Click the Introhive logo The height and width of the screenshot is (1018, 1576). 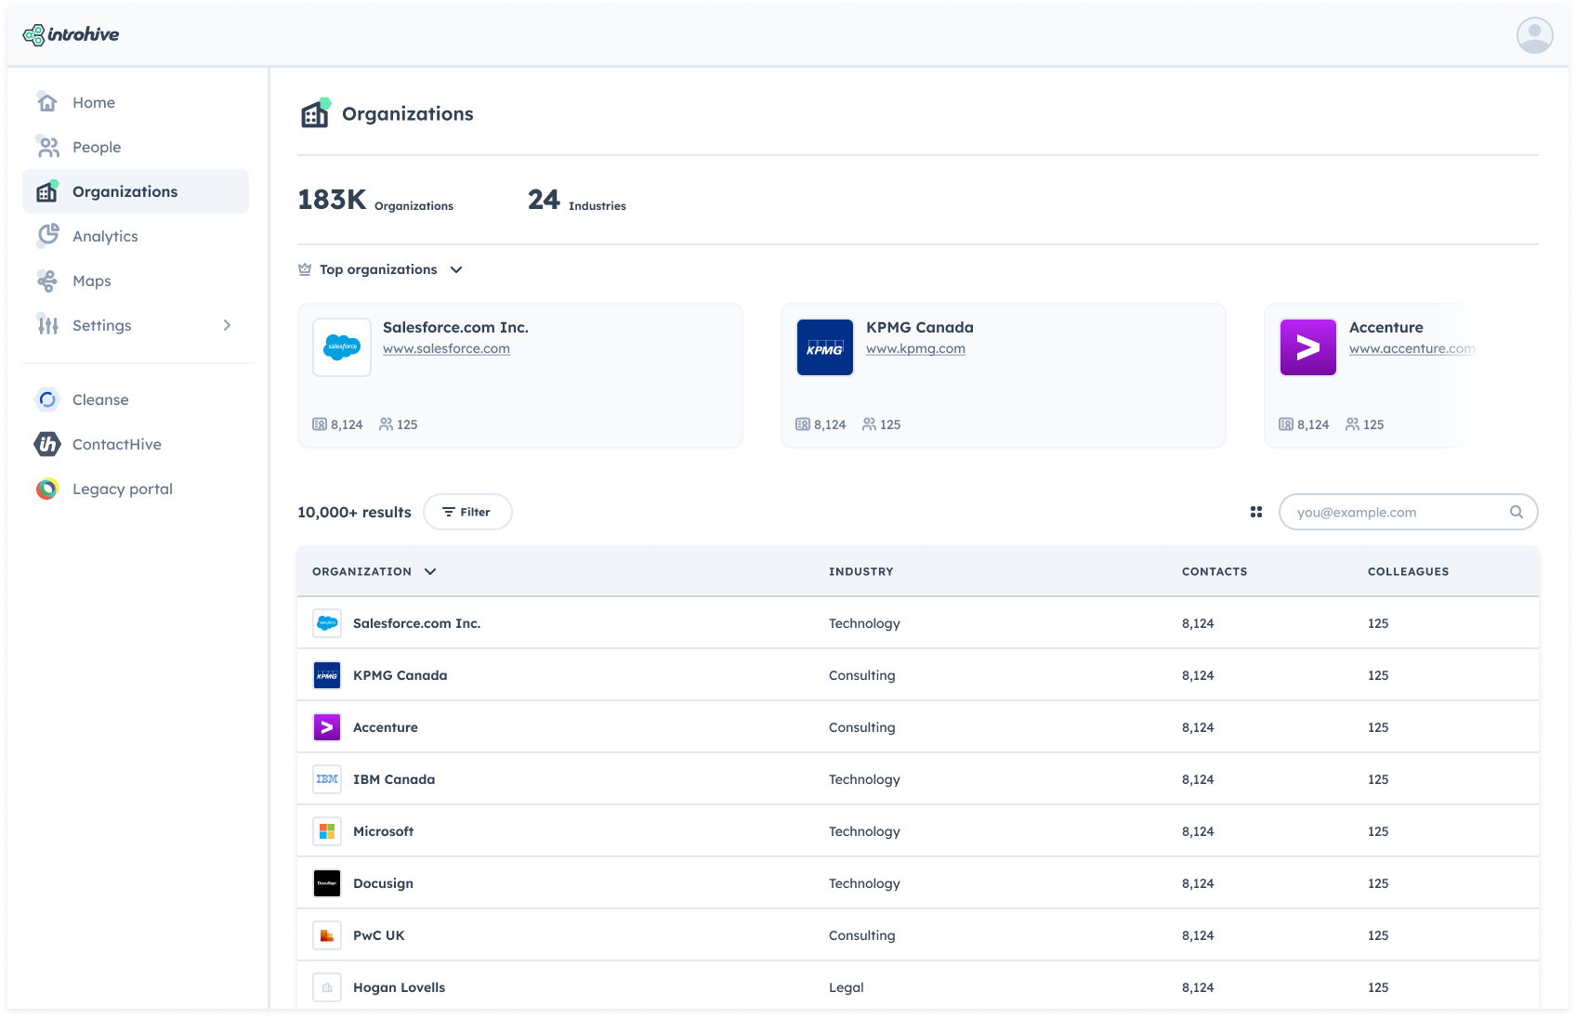71,34
